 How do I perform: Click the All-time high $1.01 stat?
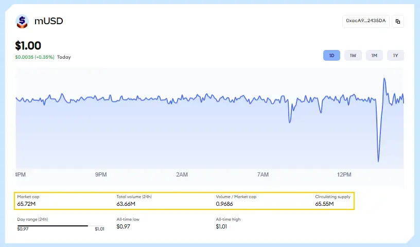228,223
